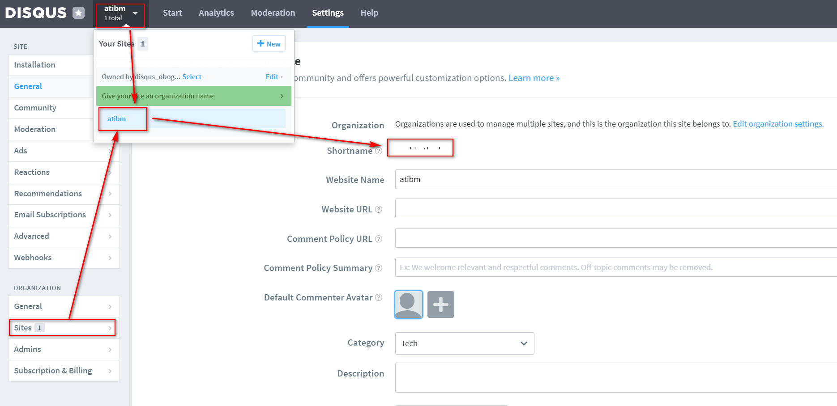Screen dimensions: 837x406
Task: Click in the Website Name field
Action: [616, 179]
